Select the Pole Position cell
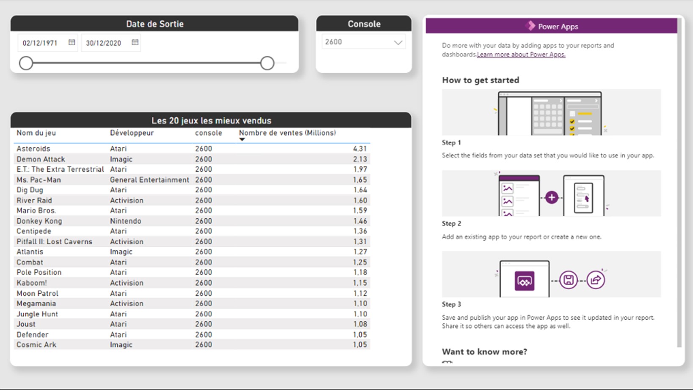 [x=39, y=273]
